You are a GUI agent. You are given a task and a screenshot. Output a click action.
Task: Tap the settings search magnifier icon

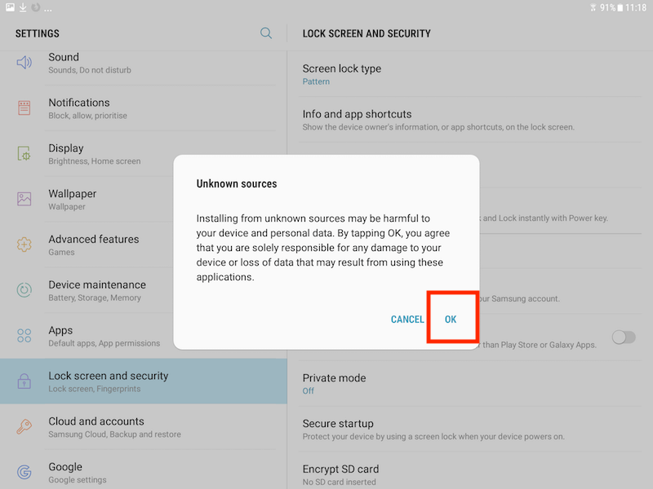tap(266, 33)
